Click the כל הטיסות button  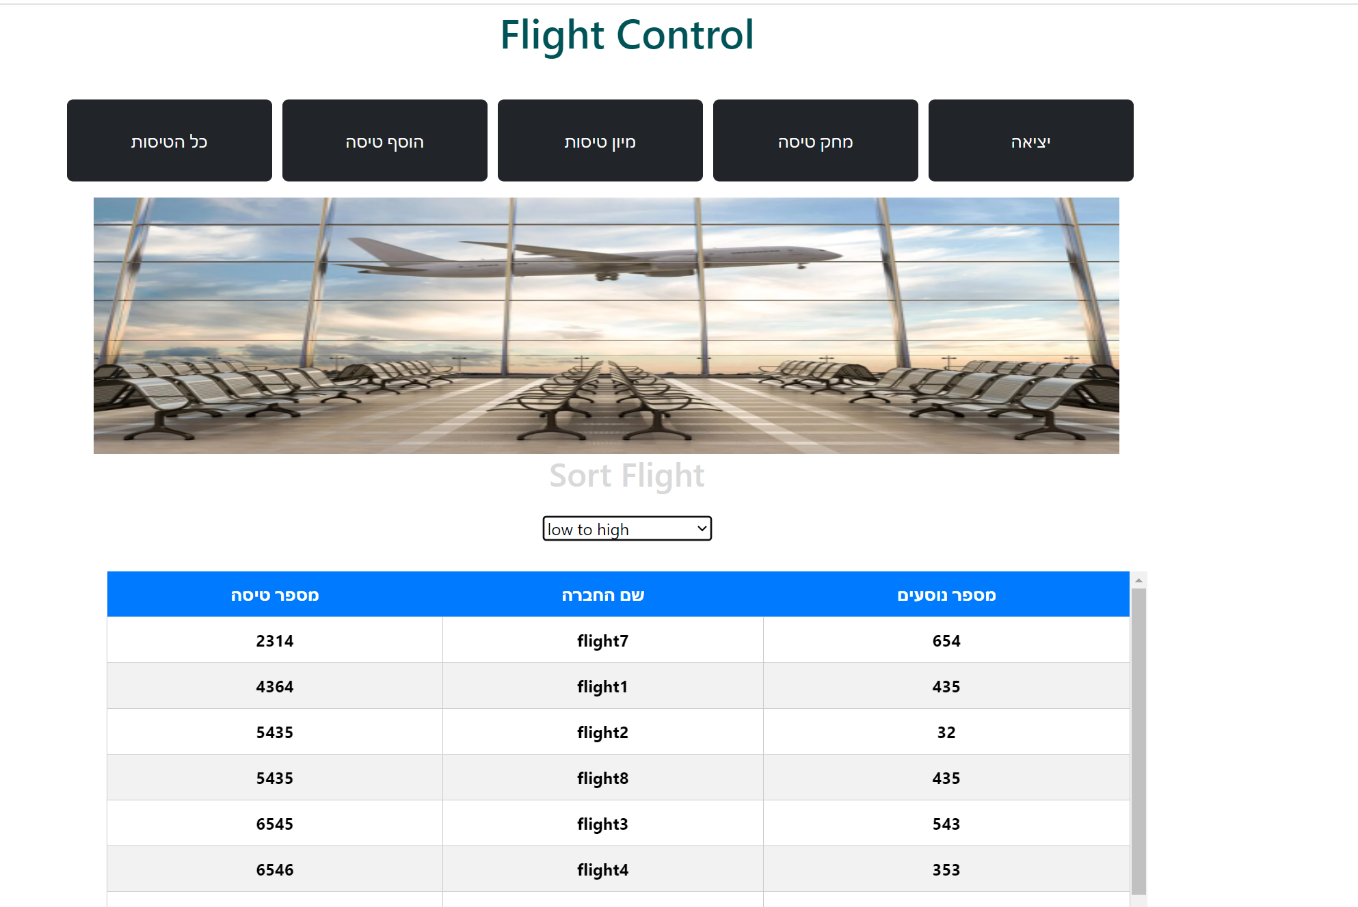pos(170,141)
